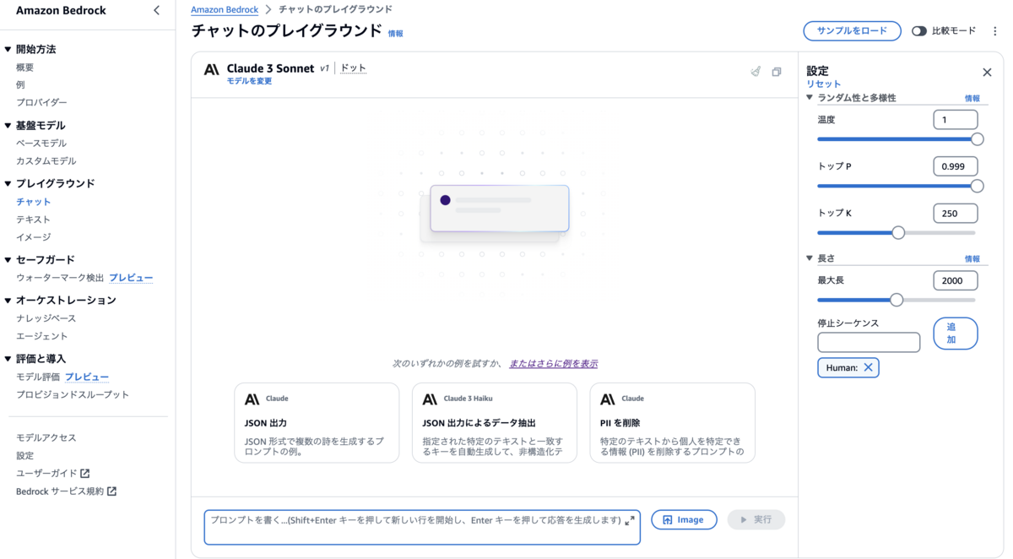Open the 概要 page
1013x559 pixels.
pyautogui.click(x=25, y=67)
